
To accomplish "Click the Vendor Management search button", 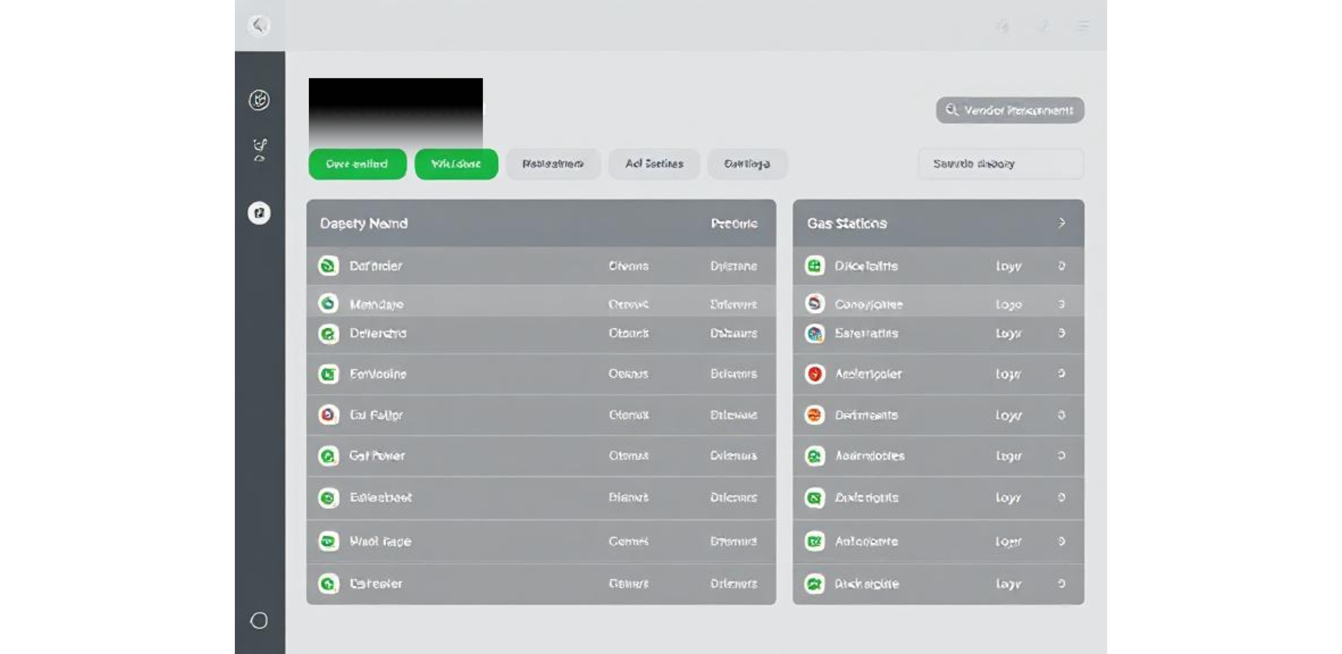I will point(1010,110).
